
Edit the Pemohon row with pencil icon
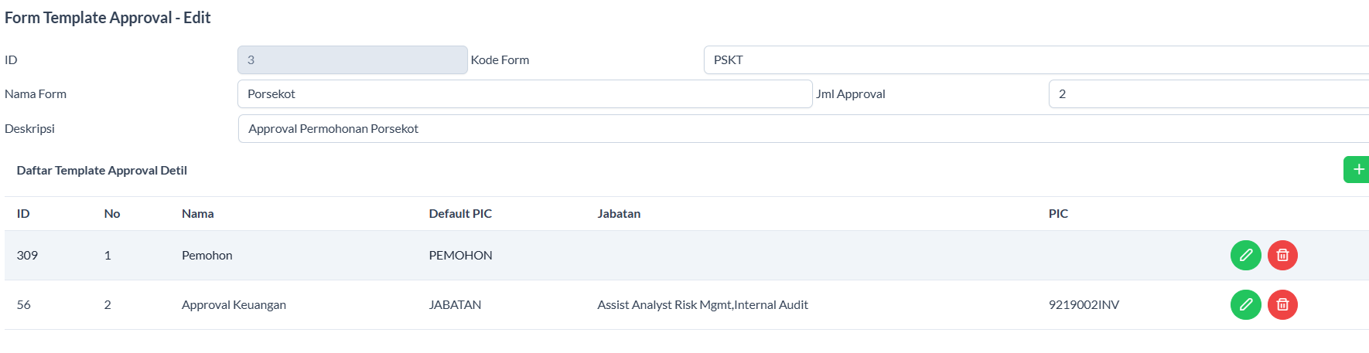coord(1245,256)
